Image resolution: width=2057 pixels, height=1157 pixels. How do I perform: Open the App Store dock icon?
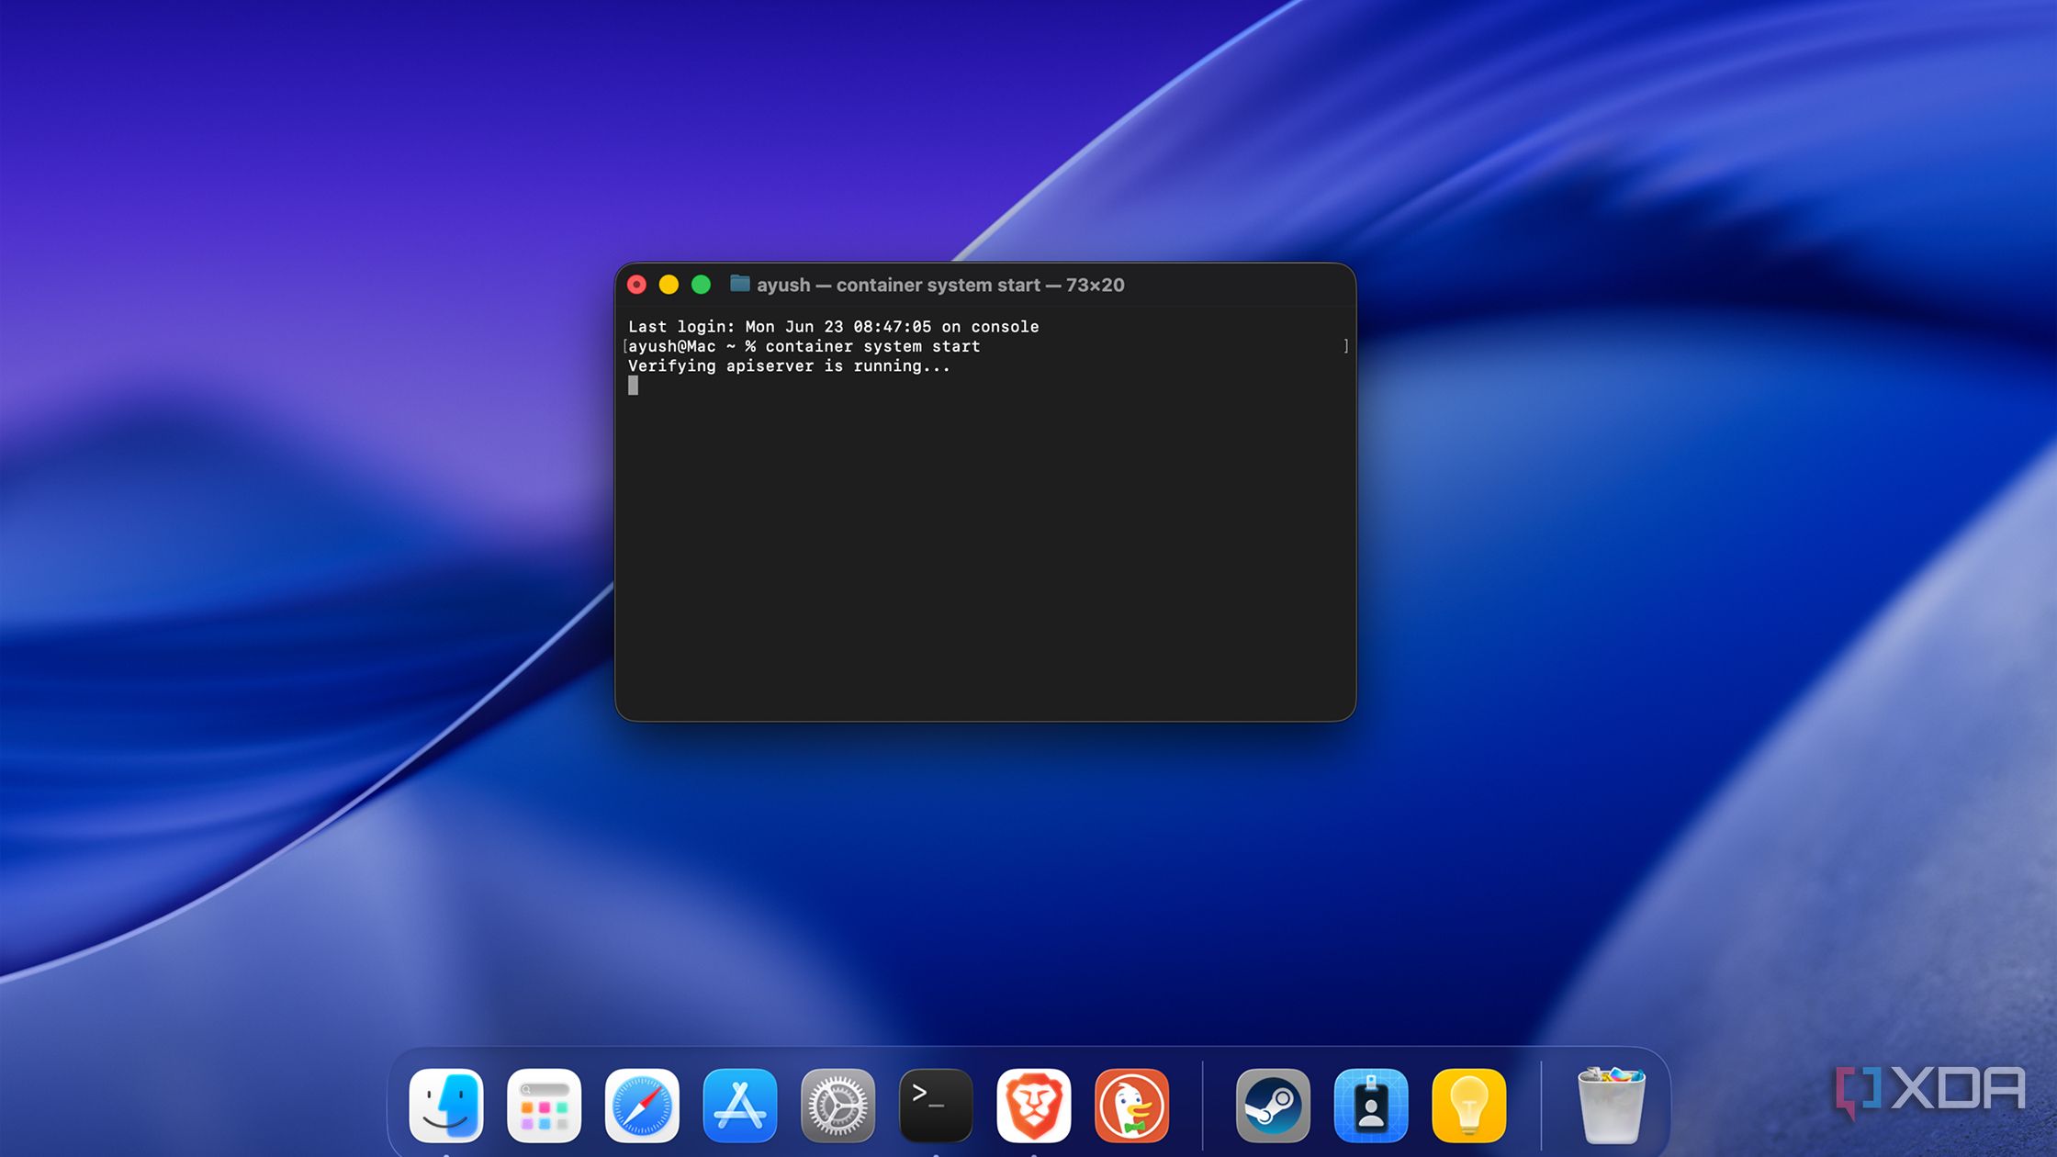click(740, 1105)
